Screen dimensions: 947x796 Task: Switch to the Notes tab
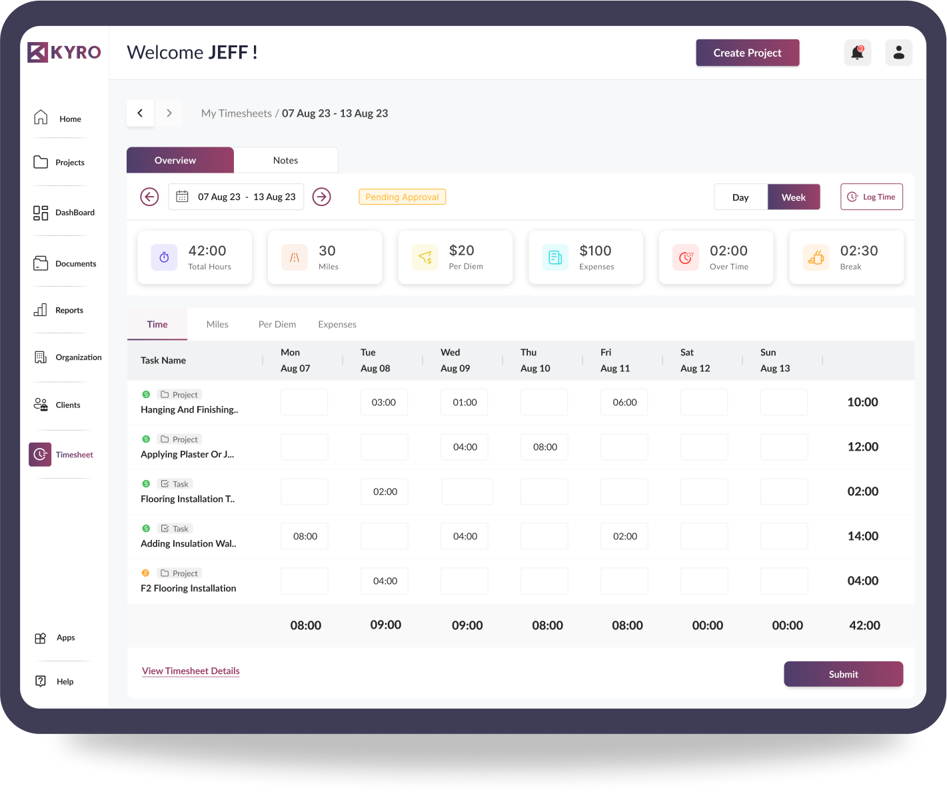pyautogui.click(x=286, y=160)
